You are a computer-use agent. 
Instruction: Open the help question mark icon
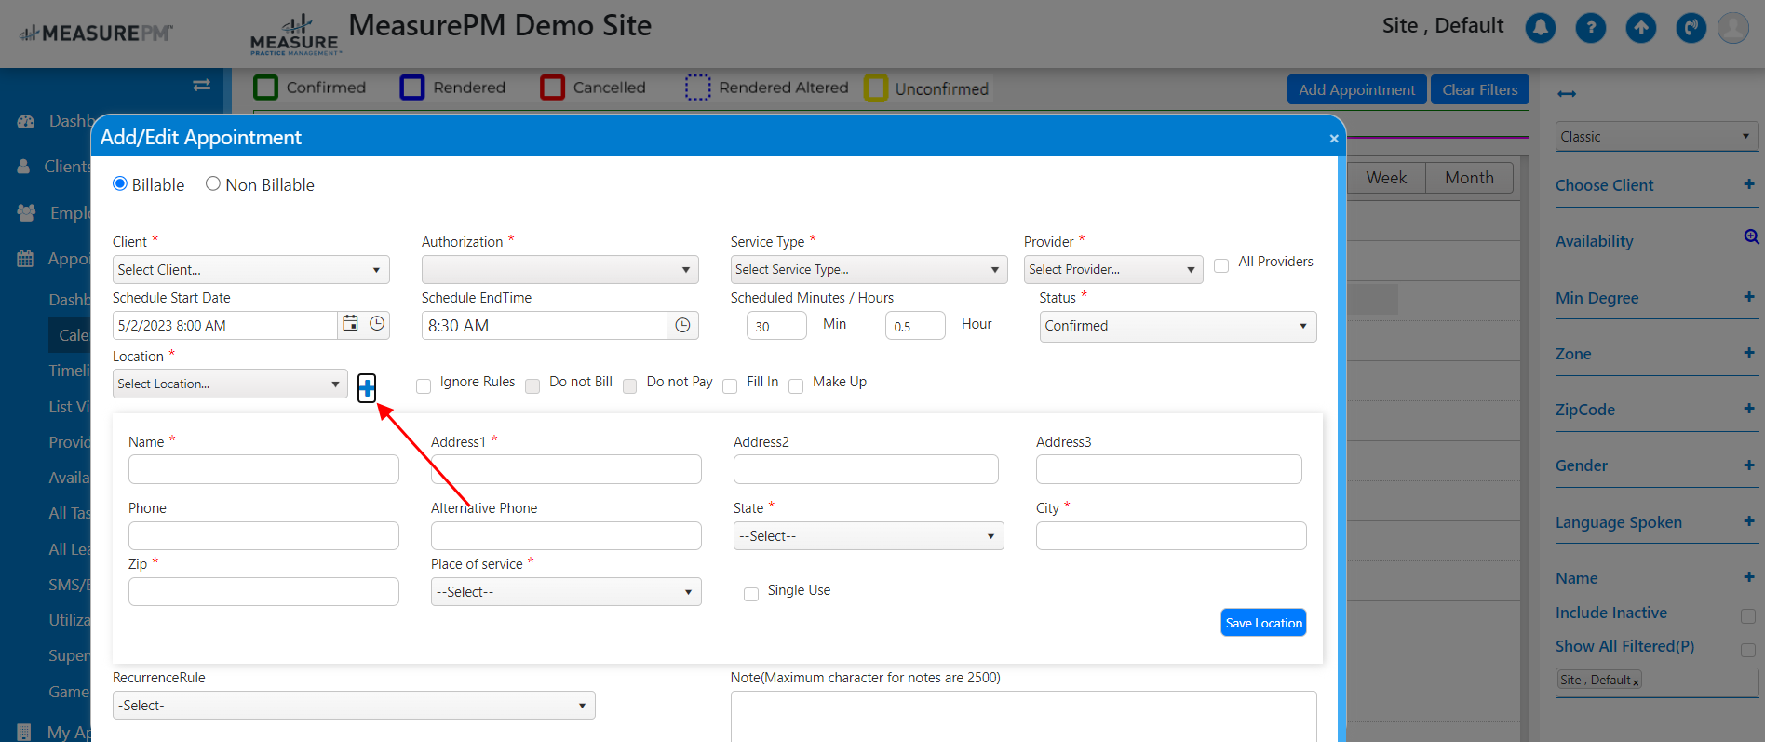point(1591,28)
